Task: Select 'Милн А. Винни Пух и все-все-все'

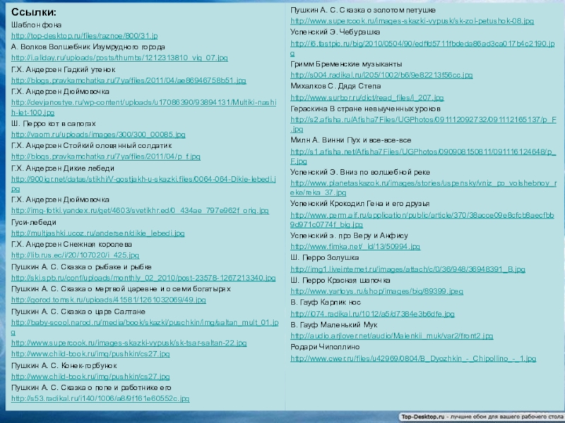Action: 350,140
